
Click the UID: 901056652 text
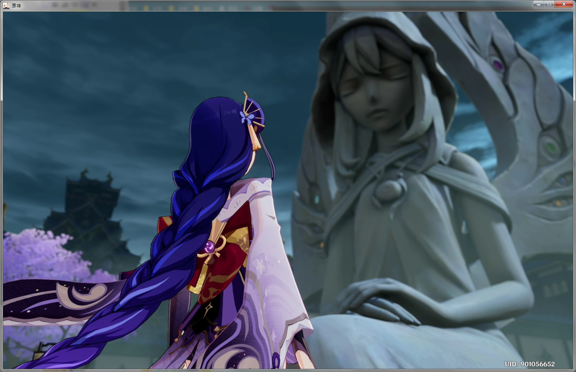pos(530,364)
